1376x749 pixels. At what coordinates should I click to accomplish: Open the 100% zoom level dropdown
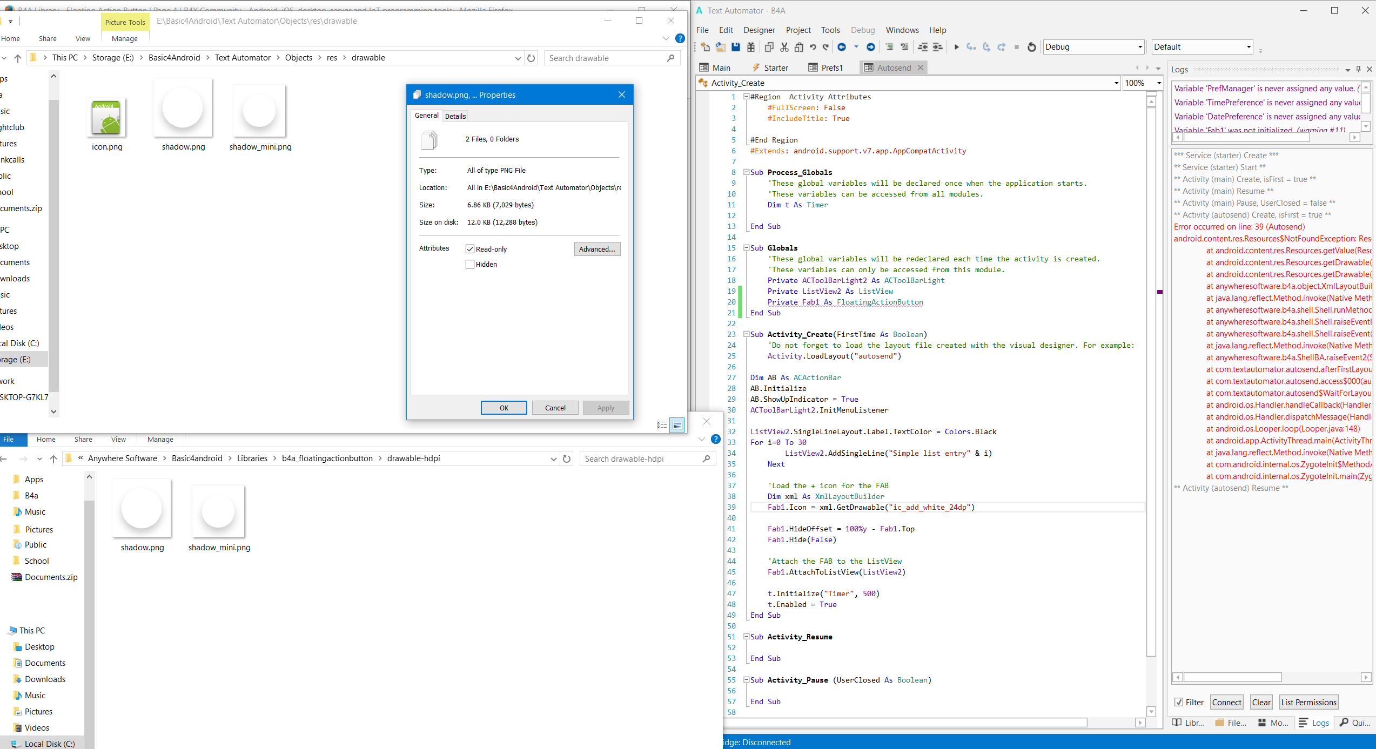click(x=1159, y=83)
